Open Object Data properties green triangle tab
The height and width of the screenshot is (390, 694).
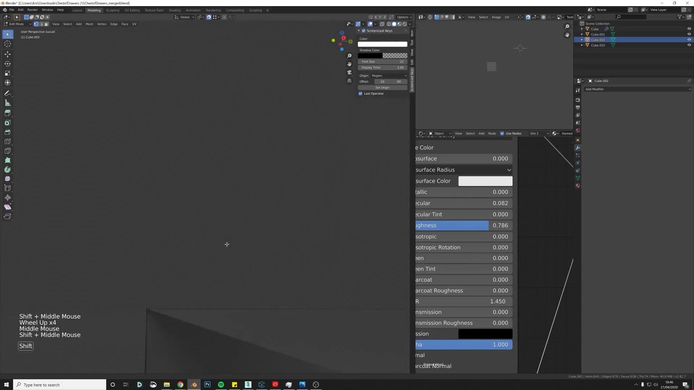click(x=578, y=178)
